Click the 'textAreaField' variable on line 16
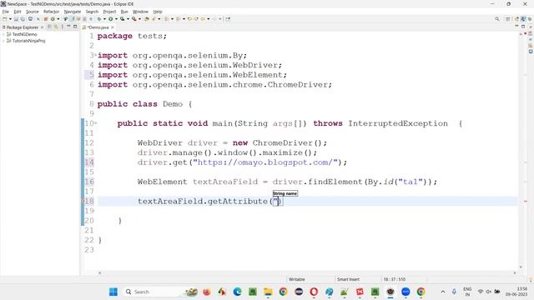This screenshot has width=534, height=300. (225, 182)
